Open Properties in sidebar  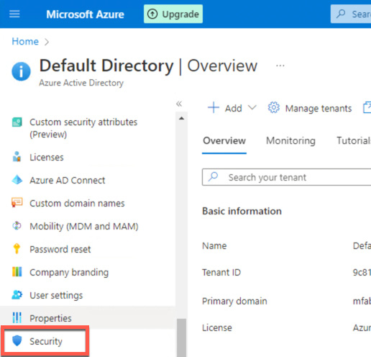coord(50,318)
